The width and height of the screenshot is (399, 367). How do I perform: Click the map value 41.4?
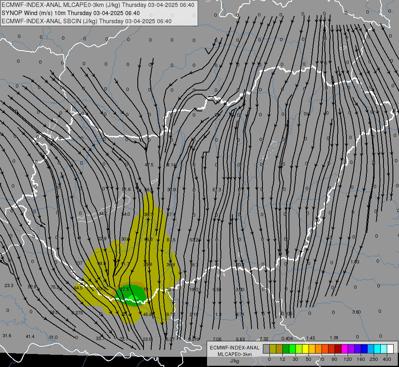(x=30, y=336)
